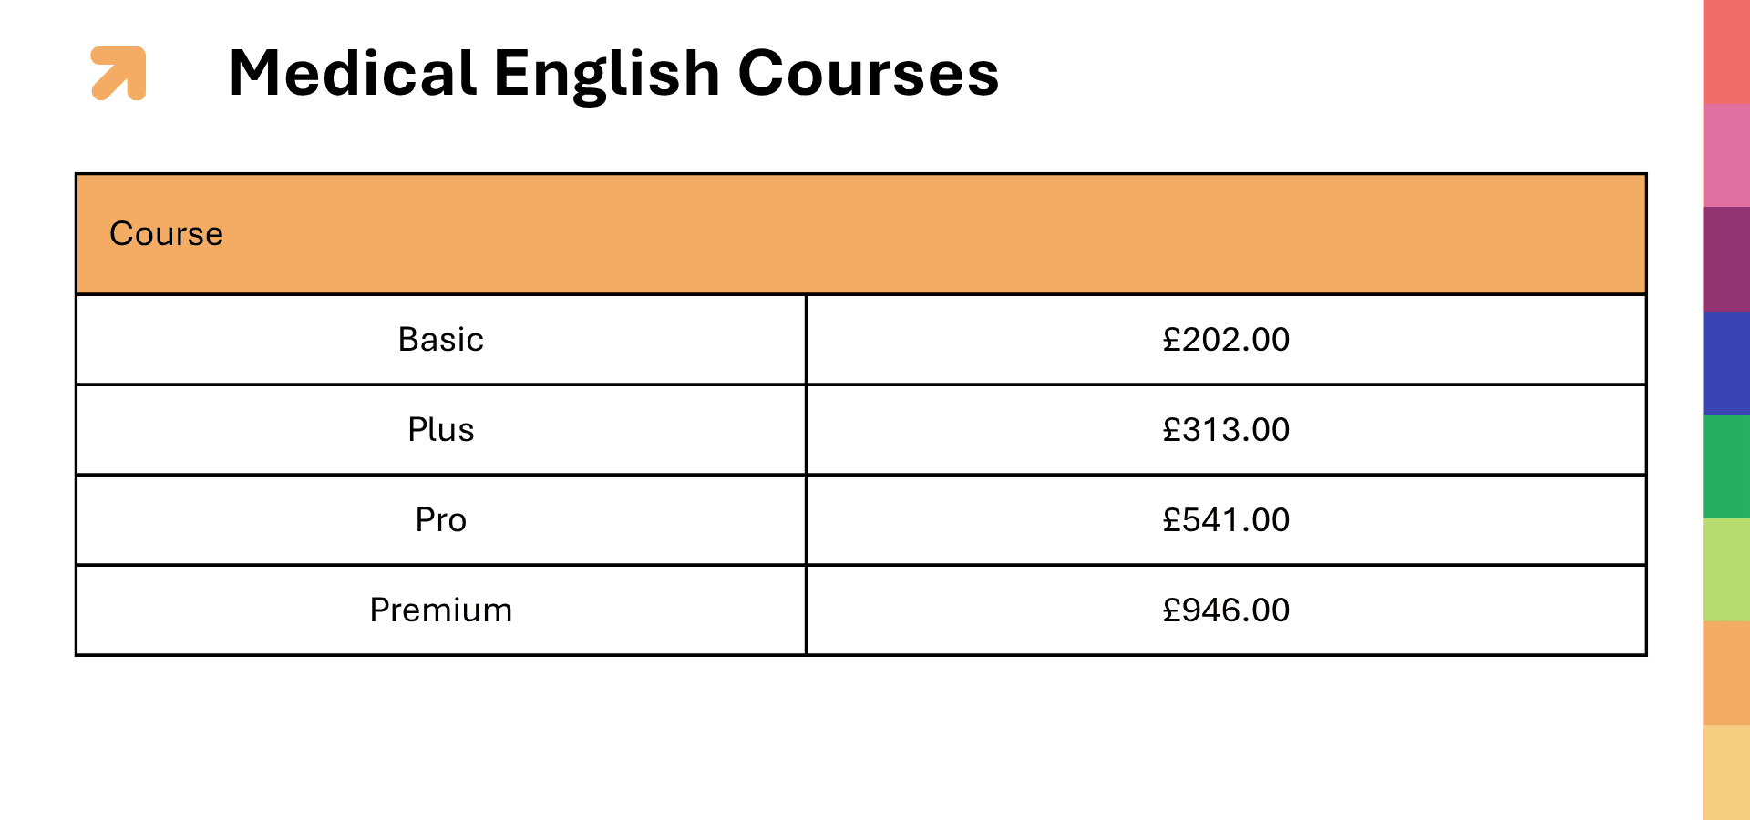
Task: Pick the orange swatch in side strip
Action: pos(1726,673)
